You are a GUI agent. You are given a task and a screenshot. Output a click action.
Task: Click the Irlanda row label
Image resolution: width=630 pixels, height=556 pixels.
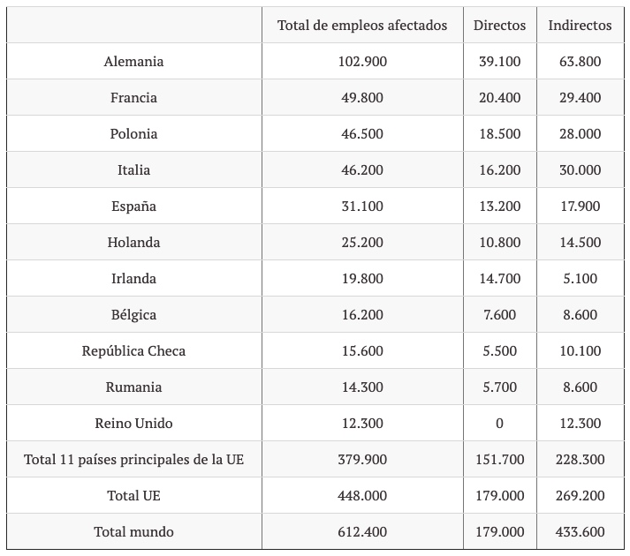click(133, 279)
